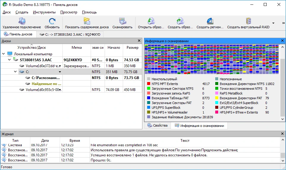This screenshot has width=286, height=170.
Task: Open an image file (Открыть образ)
Action: click(x=151, y=23)
